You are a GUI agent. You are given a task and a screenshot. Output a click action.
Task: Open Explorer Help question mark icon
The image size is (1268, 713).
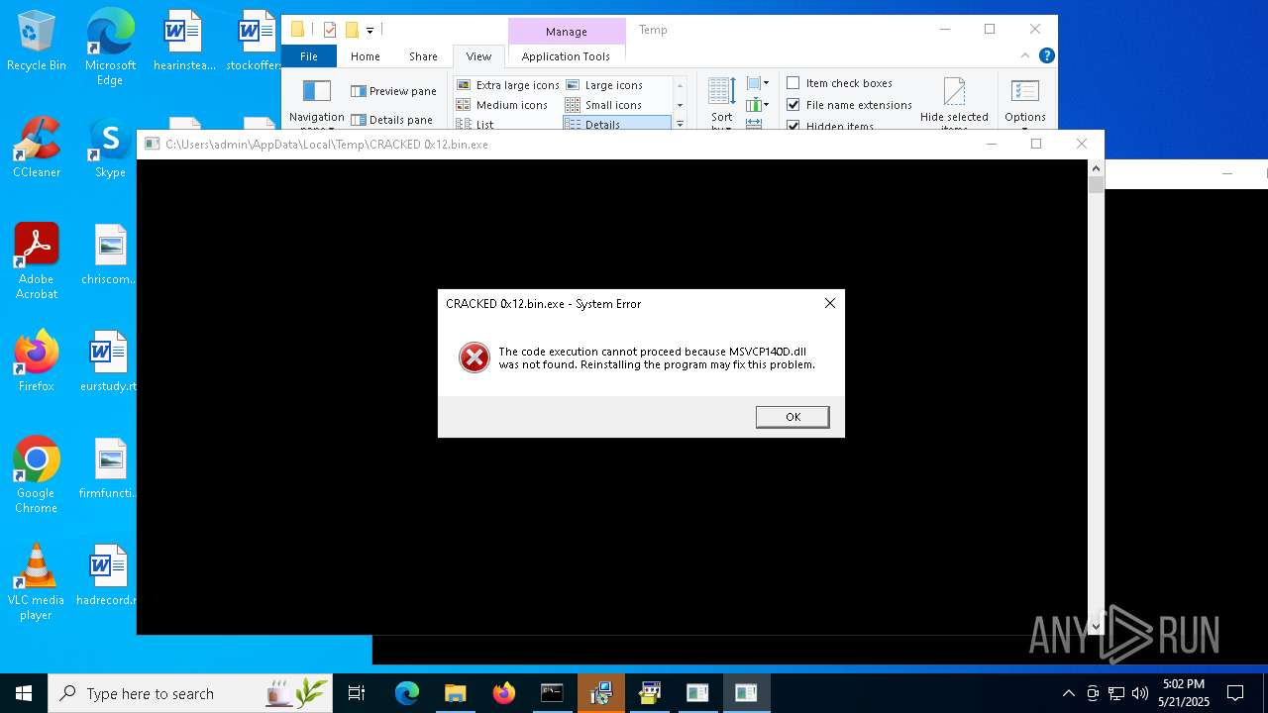tap(1046, 56)
